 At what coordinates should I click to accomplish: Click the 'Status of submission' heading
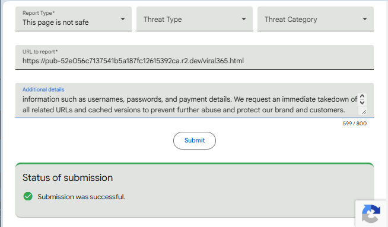tap(68, 178)
